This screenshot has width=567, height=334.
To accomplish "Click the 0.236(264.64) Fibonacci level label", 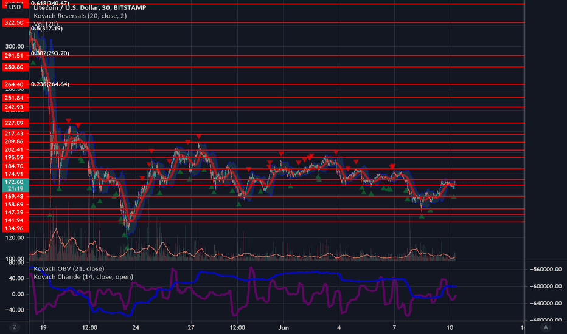I will [x=50, y=84].
